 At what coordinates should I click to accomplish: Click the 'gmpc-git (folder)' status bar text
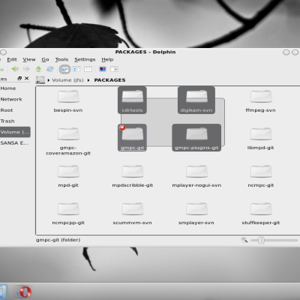point(58,240)
